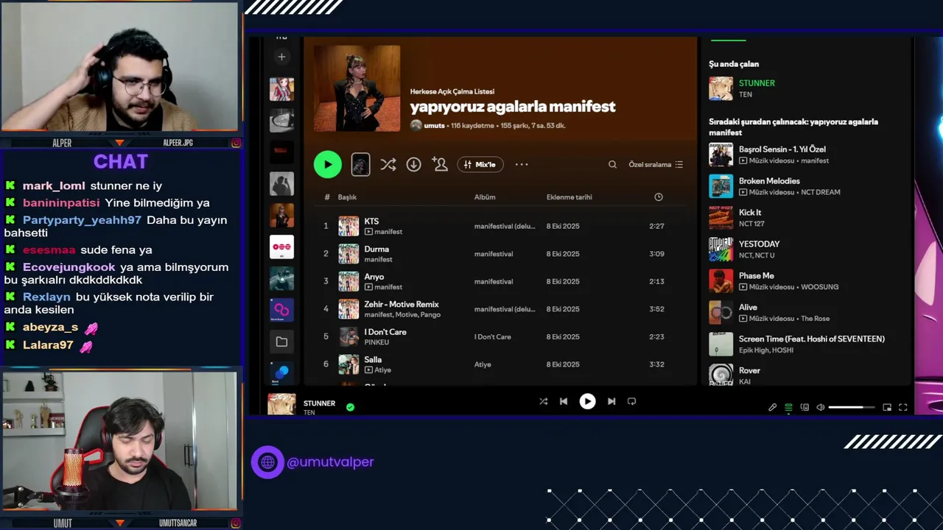The image size is (943, 530).
Task: Open the miniplayer icon
Action: pos(887,407)
